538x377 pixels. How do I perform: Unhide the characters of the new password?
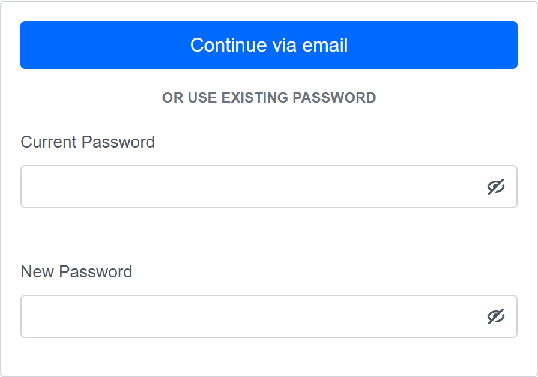495,316
